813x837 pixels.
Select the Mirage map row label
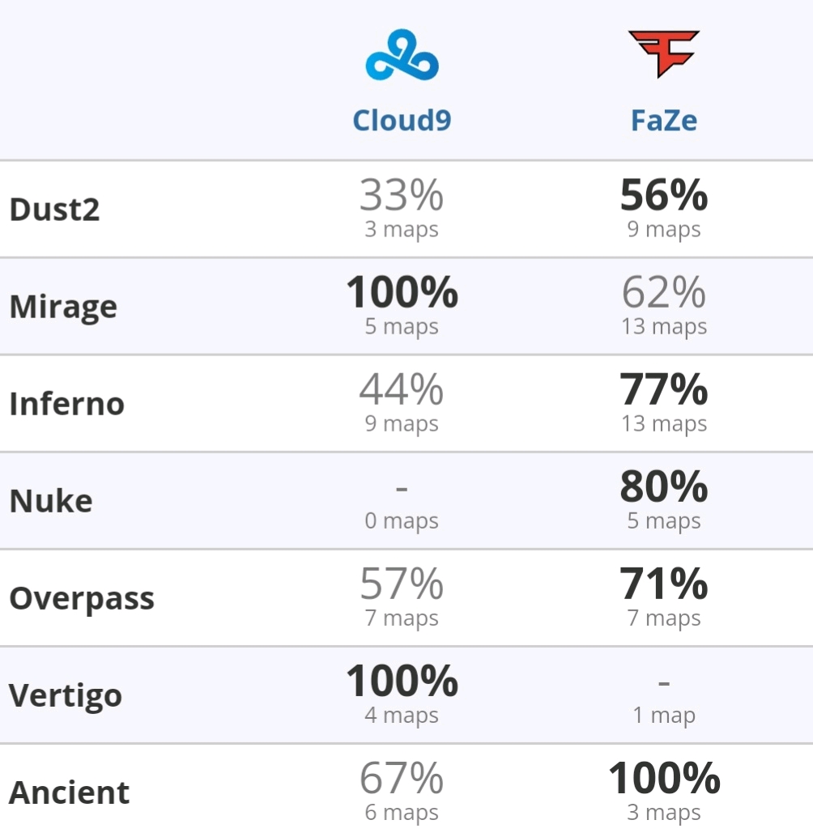[x=63, y=307]
